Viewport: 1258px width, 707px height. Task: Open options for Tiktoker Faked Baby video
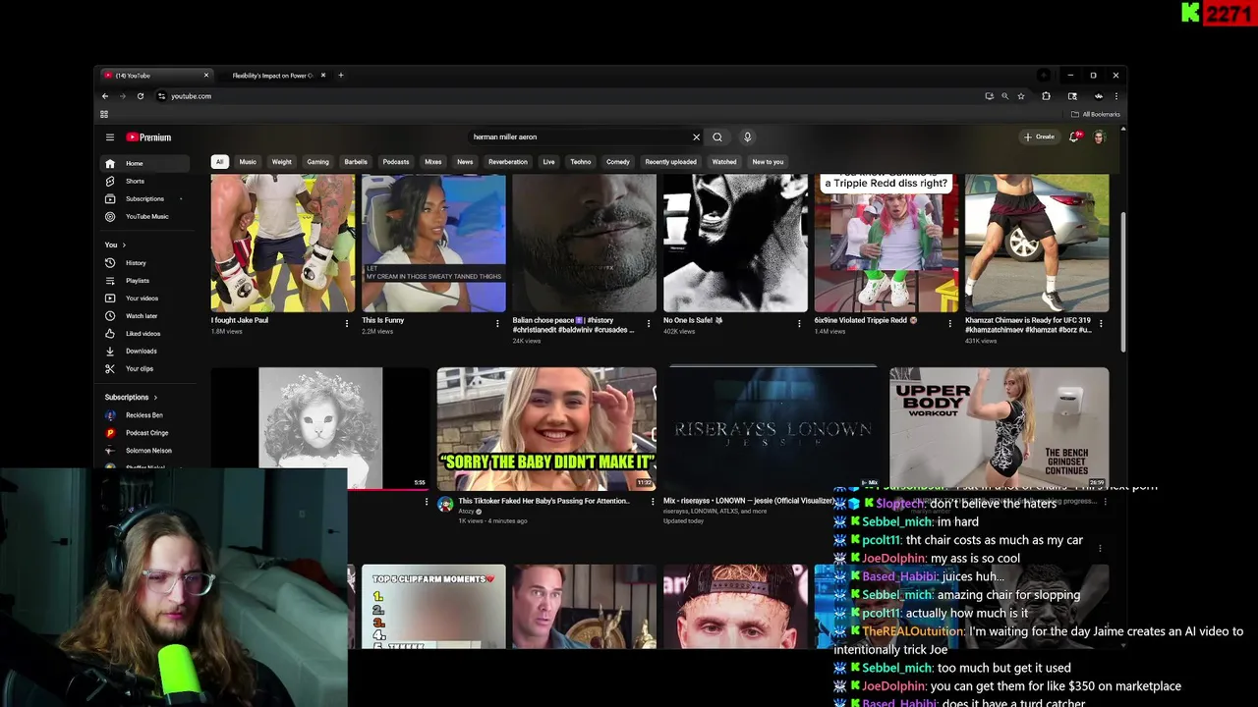653,501
